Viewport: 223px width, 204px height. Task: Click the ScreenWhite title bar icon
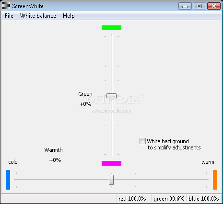[6, 6]
